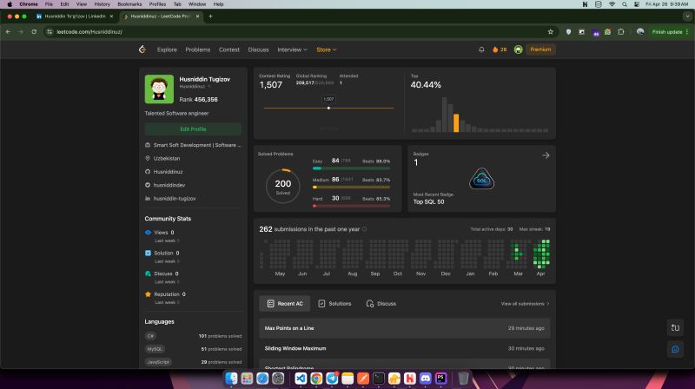Screen dimensions: 695x389
Task: View the 26-day streak fire icon
Action: [495, 49]
